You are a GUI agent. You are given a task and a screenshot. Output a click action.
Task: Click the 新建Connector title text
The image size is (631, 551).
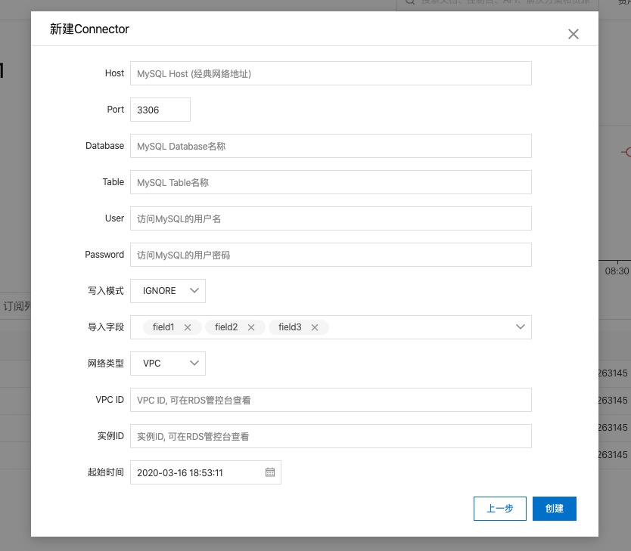[89, 29]
